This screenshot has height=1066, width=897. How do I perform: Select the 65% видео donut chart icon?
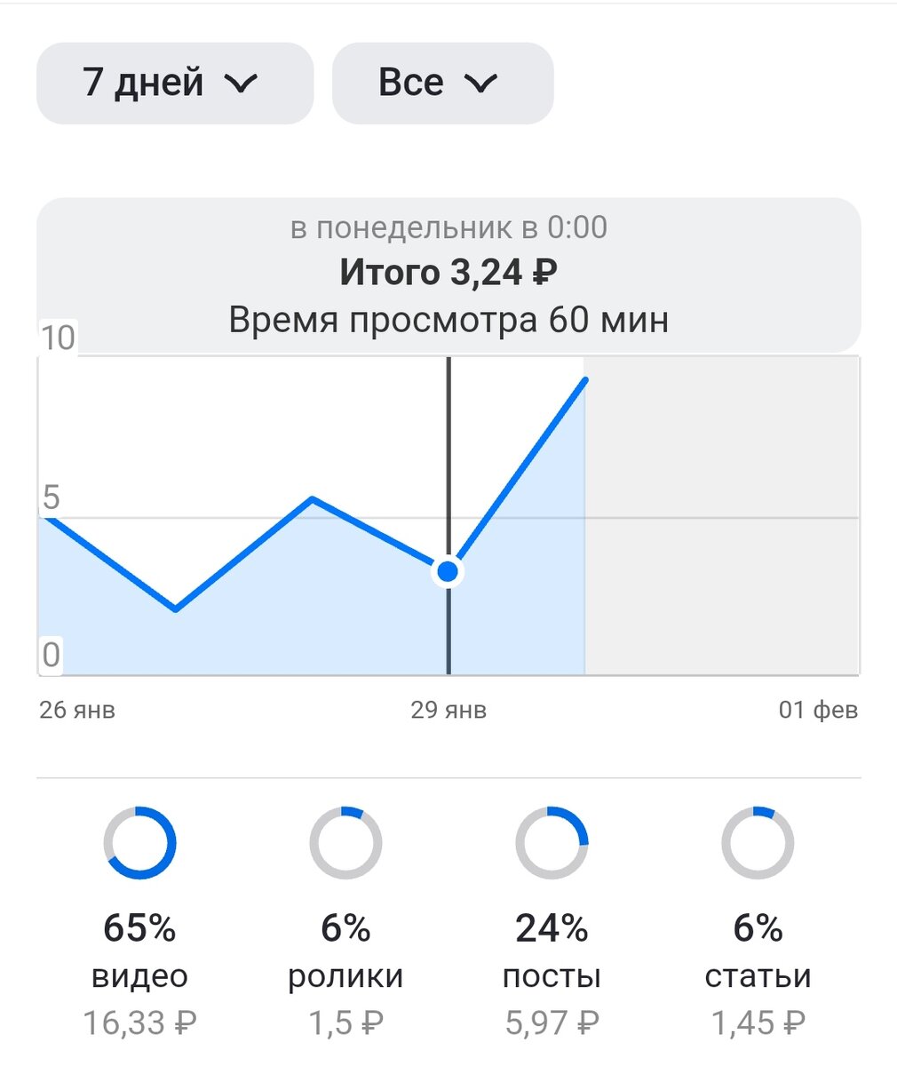[140, 843]
